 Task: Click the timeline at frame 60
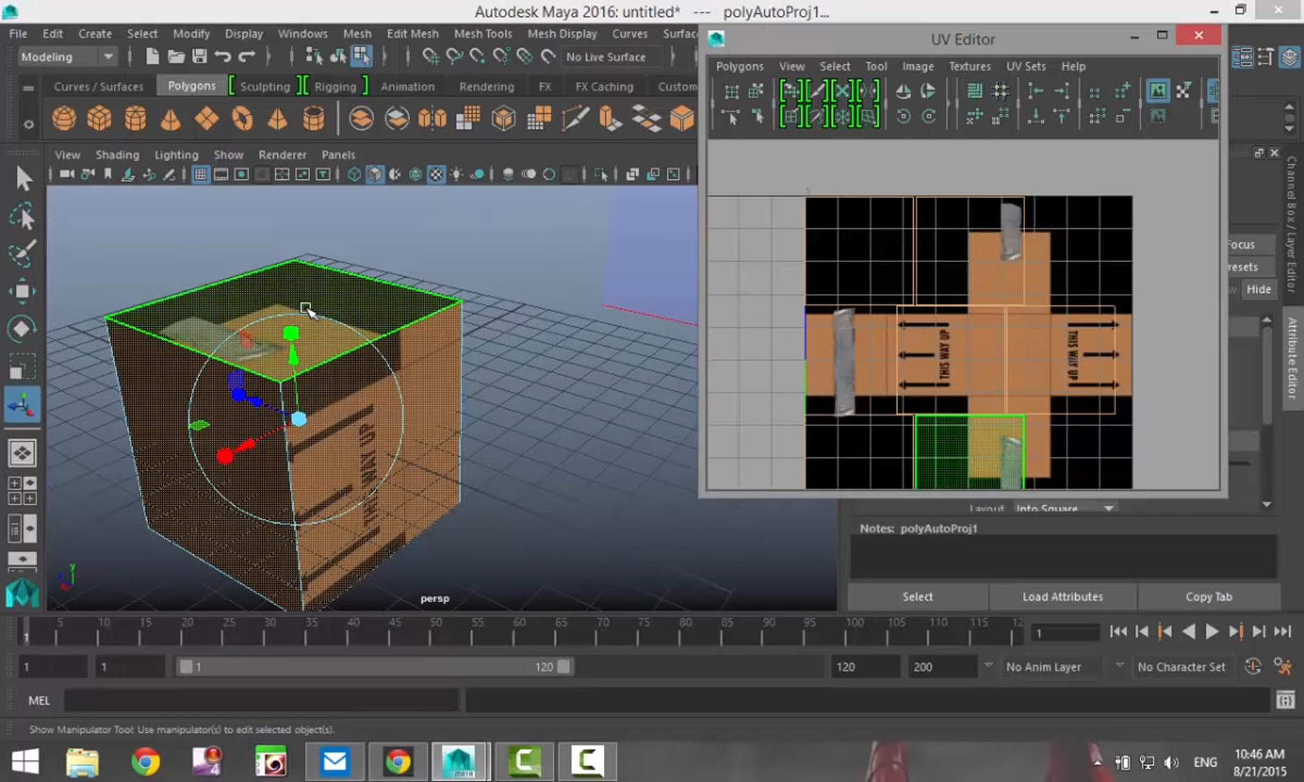pyautogui.click(x=519, y=631)
